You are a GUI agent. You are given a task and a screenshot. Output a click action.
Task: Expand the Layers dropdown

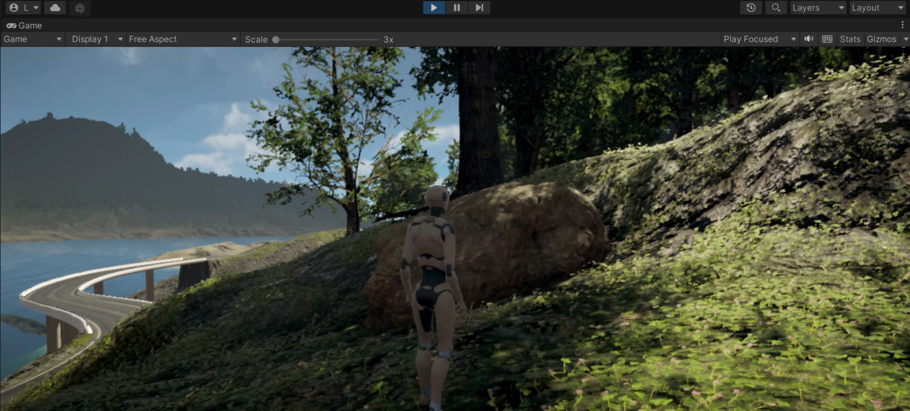point(818,8)
